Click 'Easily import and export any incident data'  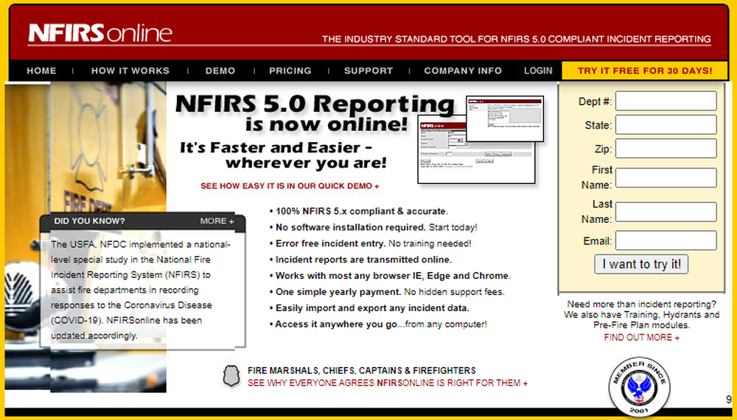(369, 308)
